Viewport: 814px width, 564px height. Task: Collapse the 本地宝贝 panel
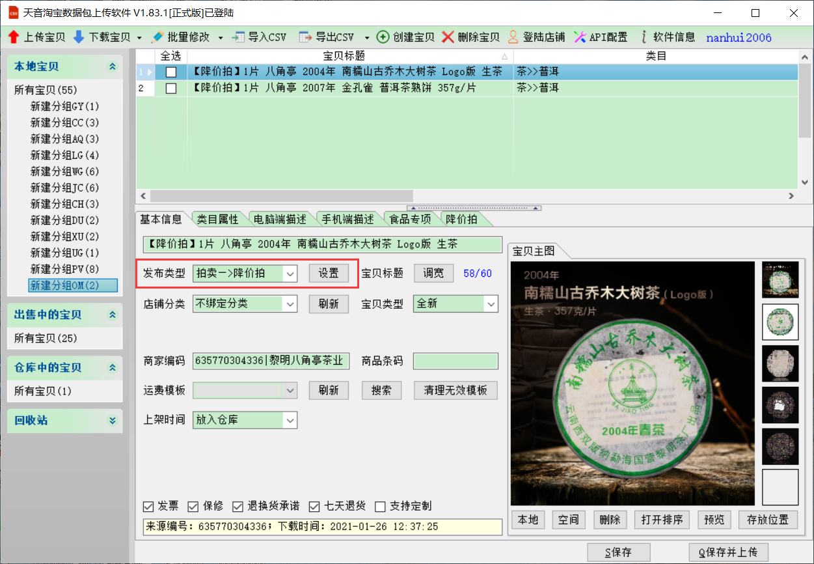point(113,66)
